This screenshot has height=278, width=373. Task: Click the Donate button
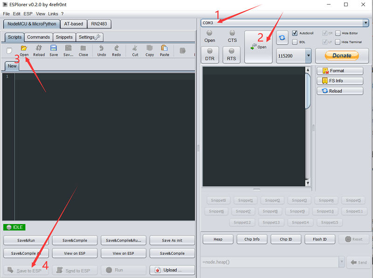pos(342,55)
